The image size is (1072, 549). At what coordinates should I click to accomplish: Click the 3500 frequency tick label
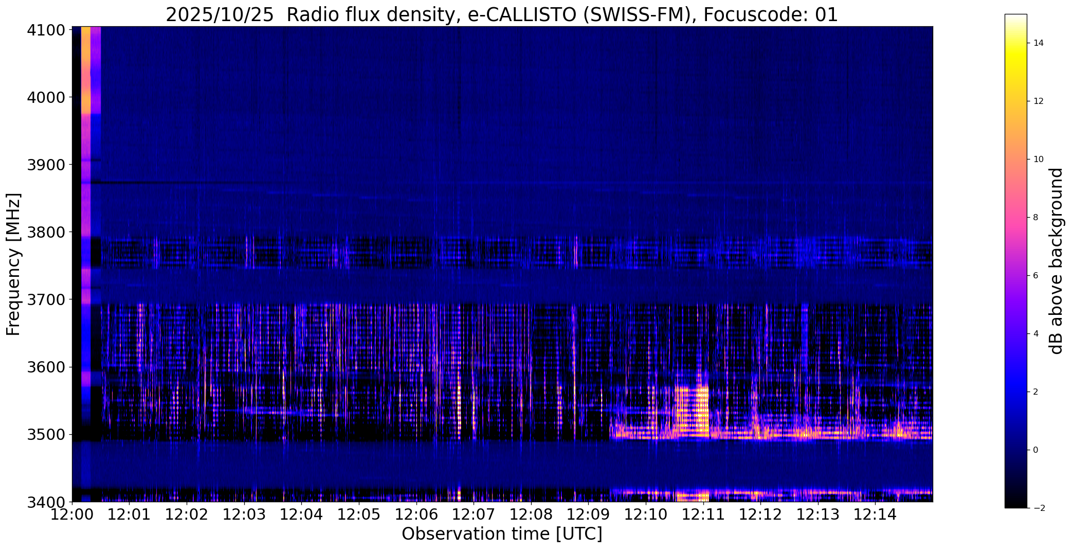tap(46, 435)
